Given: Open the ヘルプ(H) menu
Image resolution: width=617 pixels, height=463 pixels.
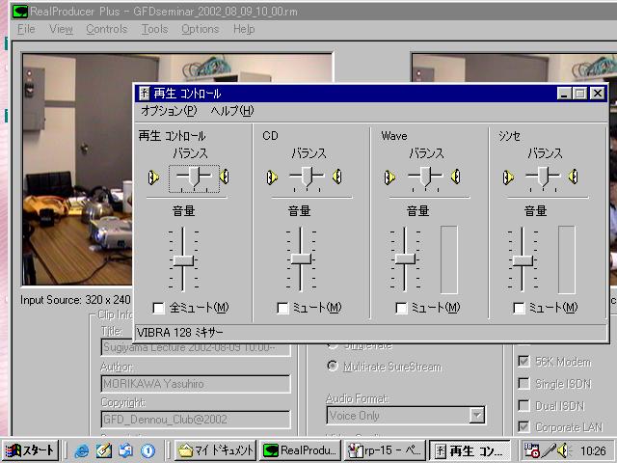Looking at the screenshot, I should point(232,111).
